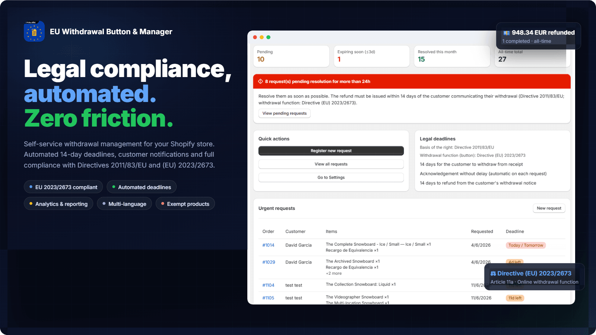Viewport: 596px width, 335px height.
Task: Click The Collection Snowboard: Liquid item
Action: click(x=361, y=284)
